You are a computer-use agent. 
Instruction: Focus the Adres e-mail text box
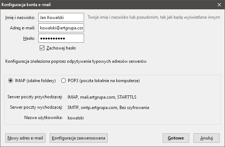point(61,28)
